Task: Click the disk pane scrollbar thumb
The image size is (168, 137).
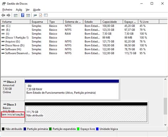Action: coord(165,106)
